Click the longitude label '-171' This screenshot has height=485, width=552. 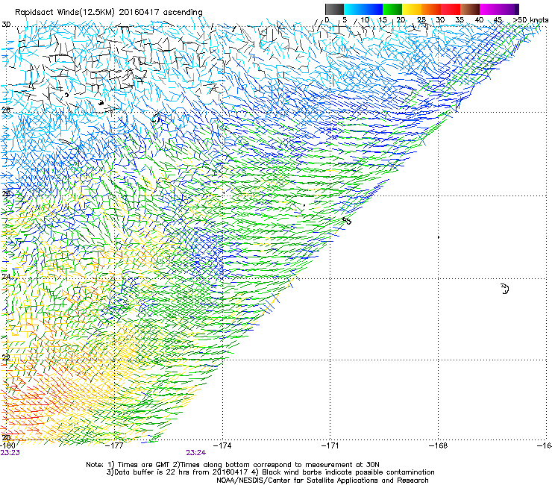pyautogui.click(x=330, y=445)
